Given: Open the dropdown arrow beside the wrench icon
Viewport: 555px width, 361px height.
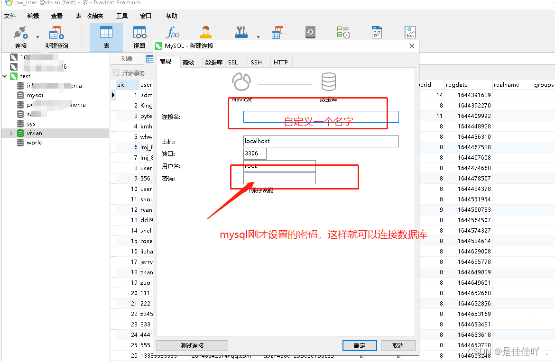Looking at the screenshot, I should [258, 37].
